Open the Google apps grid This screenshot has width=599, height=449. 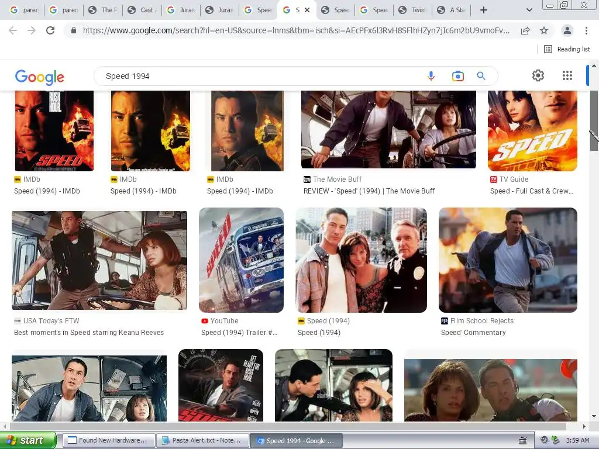pyautogui.click(x=567, y=75)
